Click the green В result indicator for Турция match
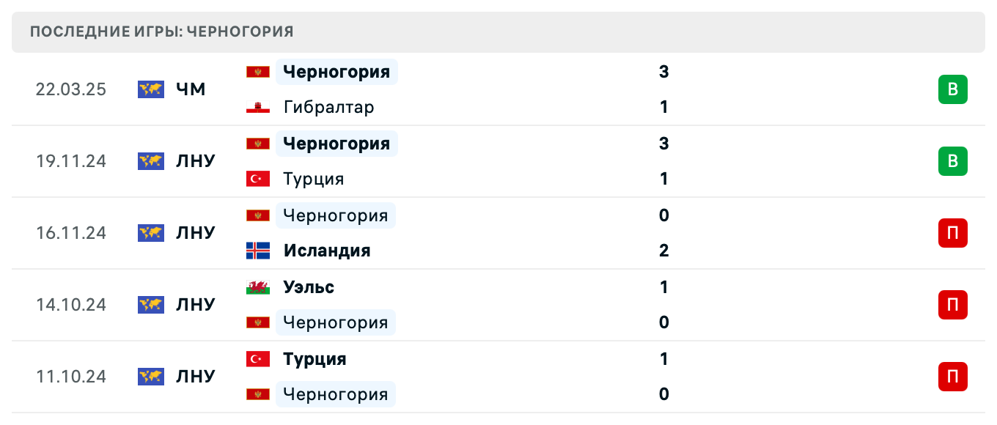This screenshot has width=997, height=425. (x=952, y=161)
